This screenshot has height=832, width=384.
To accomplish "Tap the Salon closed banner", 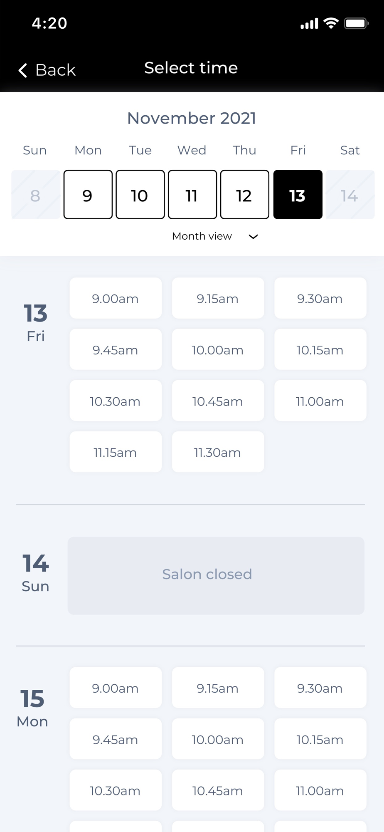I will [216, 576].
